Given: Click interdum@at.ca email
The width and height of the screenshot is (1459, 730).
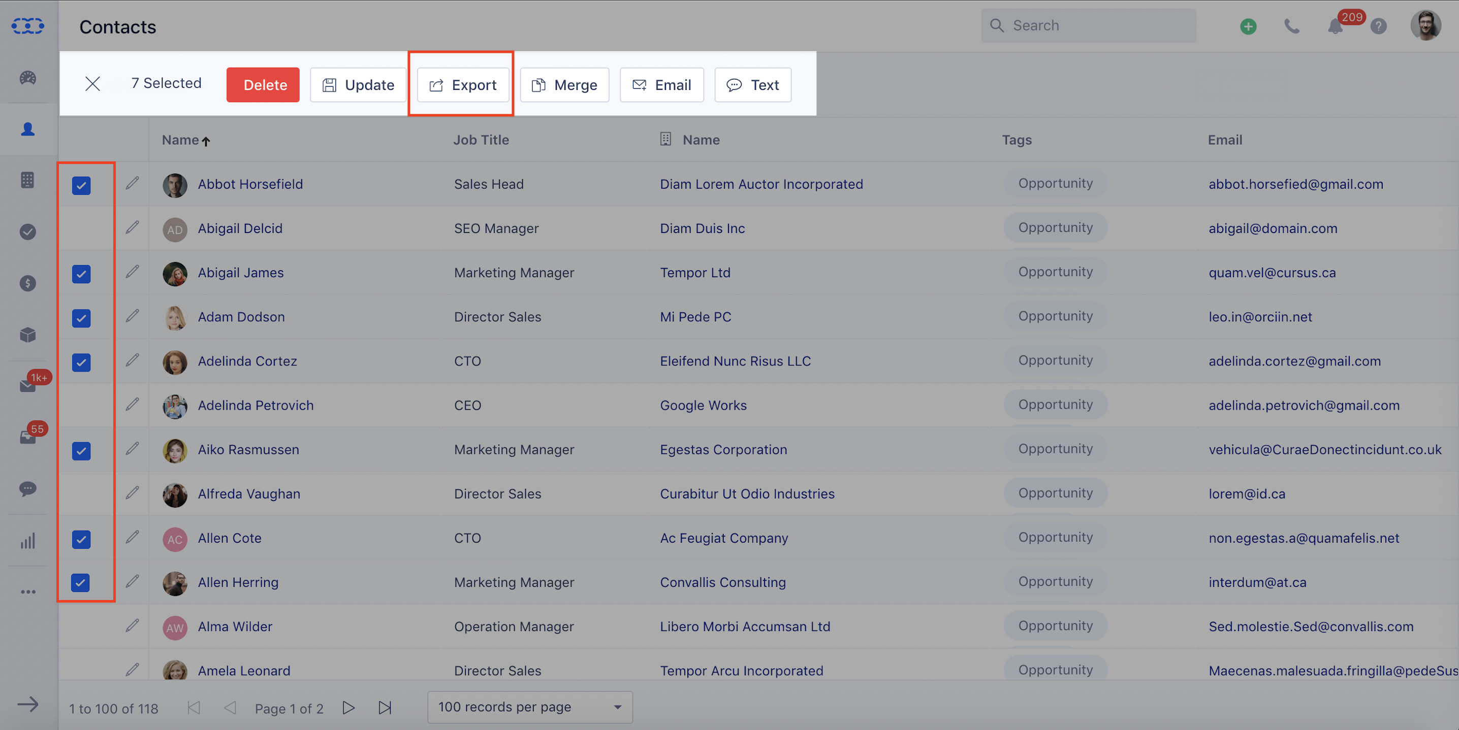Looking at the screenshot, I should (1257, 582).
